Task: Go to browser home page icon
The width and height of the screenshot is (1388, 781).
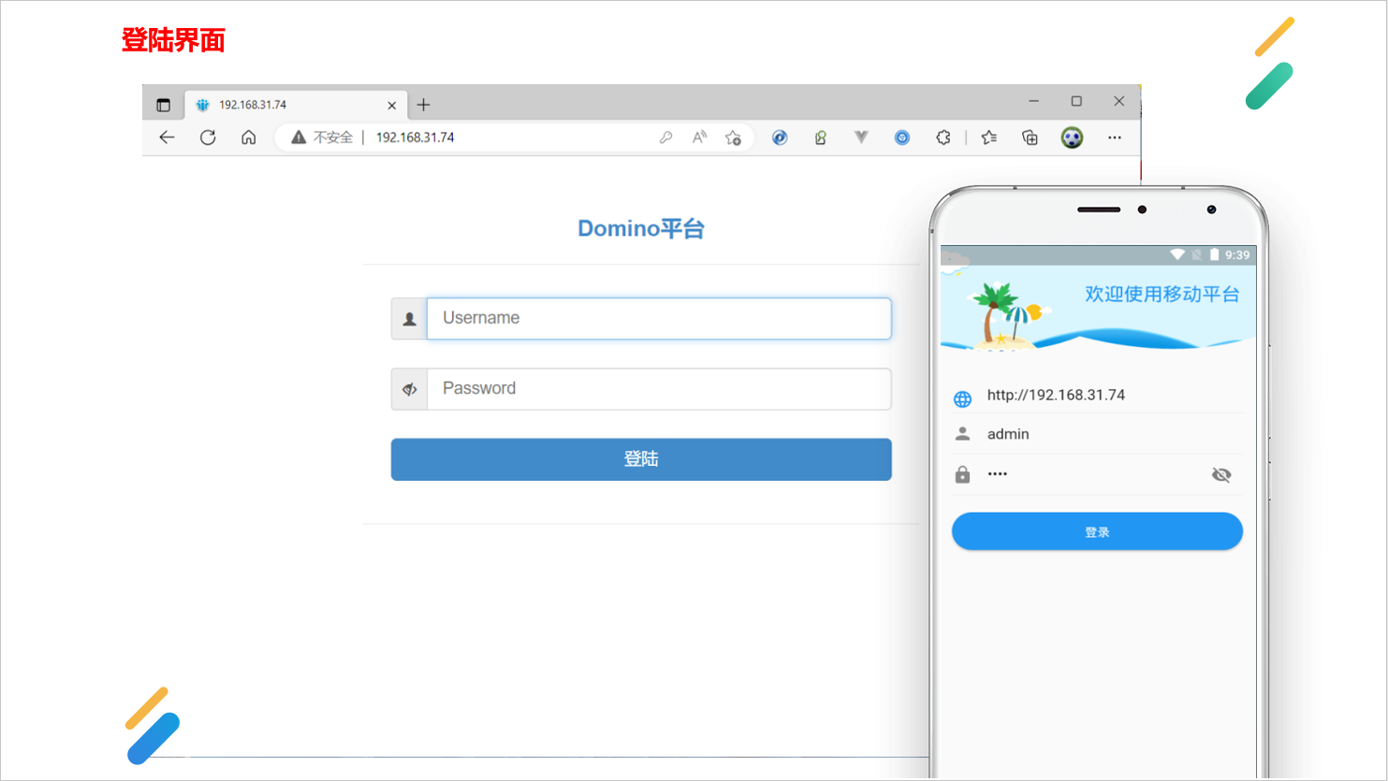Action: point(248,137)
